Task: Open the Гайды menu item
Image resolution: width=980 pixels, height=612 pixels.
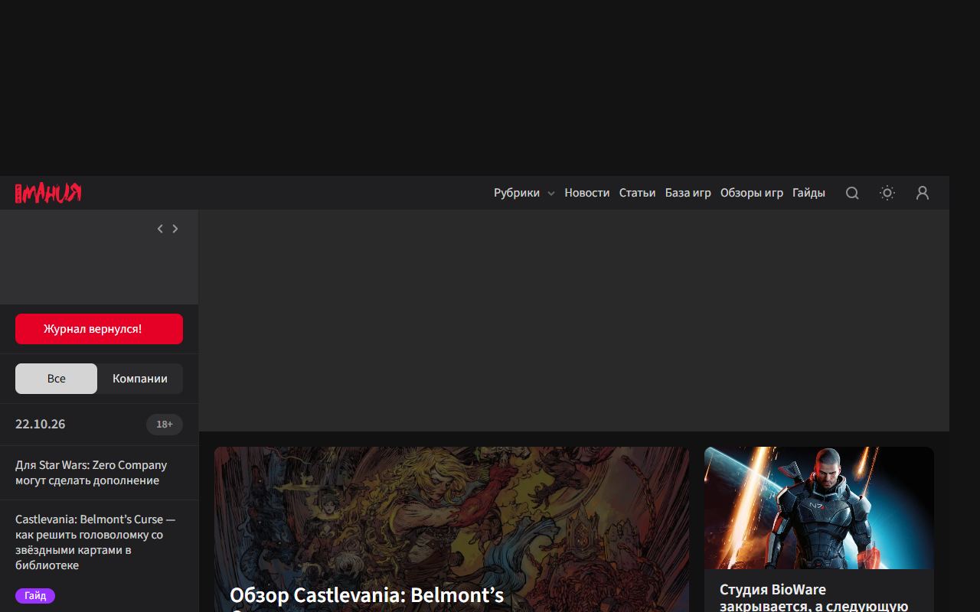Action: (808, 193)
